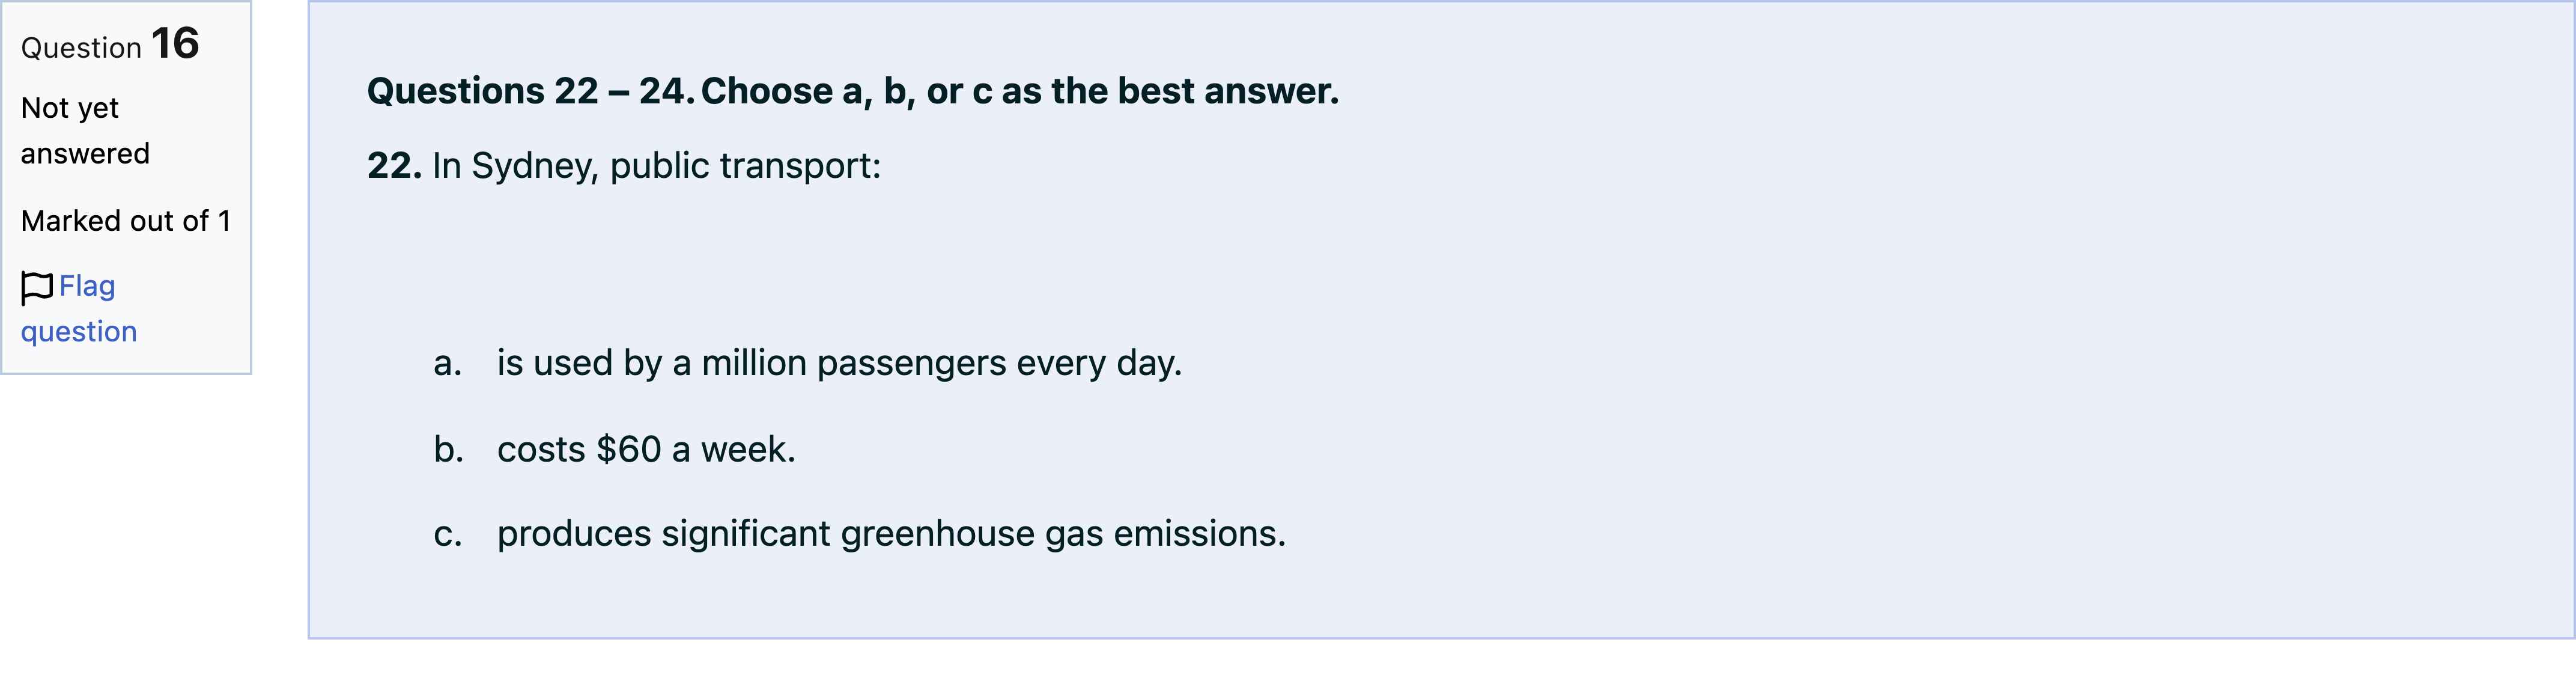Click the flag icon beside Flag question
This screenshot has width=2576, height=678.
(x=37, y=288)
